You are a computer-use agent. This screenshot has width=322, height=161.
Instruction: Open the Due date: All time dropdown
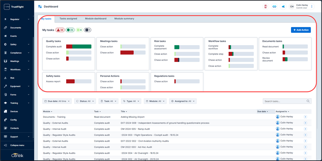(x=57, y=101)
